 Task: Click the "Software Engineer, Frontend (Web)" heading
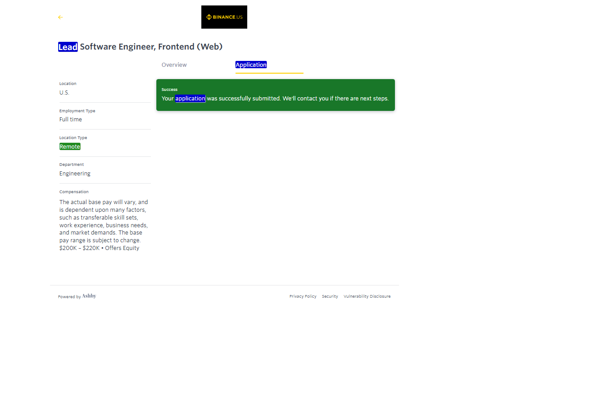(151, 47)
